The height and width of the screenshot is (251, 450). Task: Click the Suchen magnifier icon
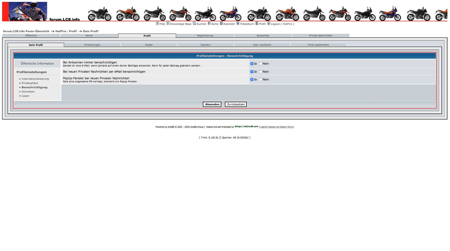[194, 24]
